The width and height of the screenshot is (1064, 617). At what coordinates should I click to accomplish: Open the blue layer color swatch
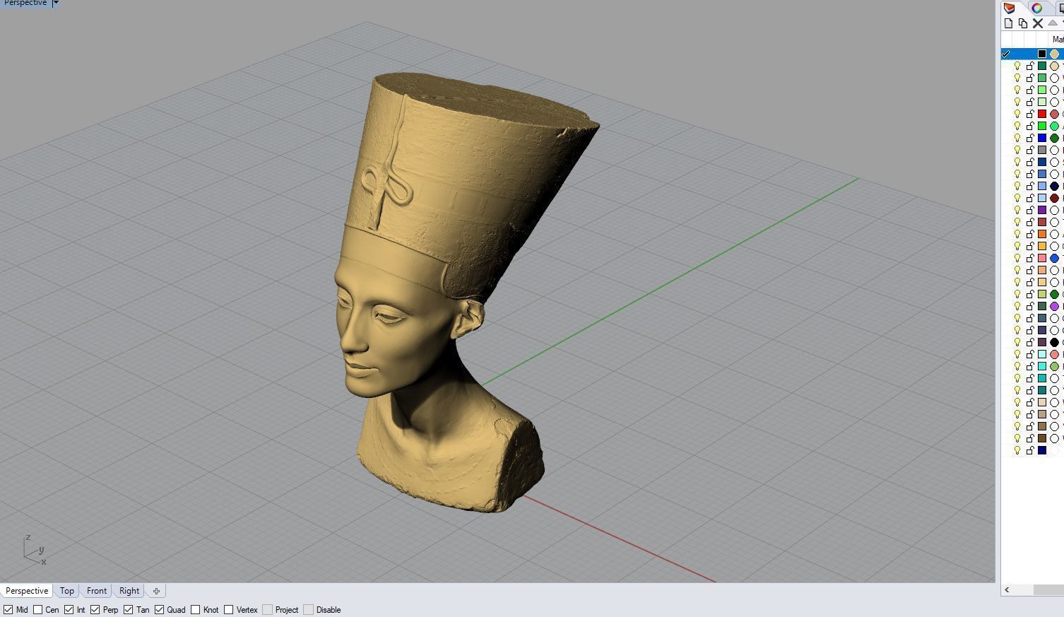click(x=1042, y=138)
